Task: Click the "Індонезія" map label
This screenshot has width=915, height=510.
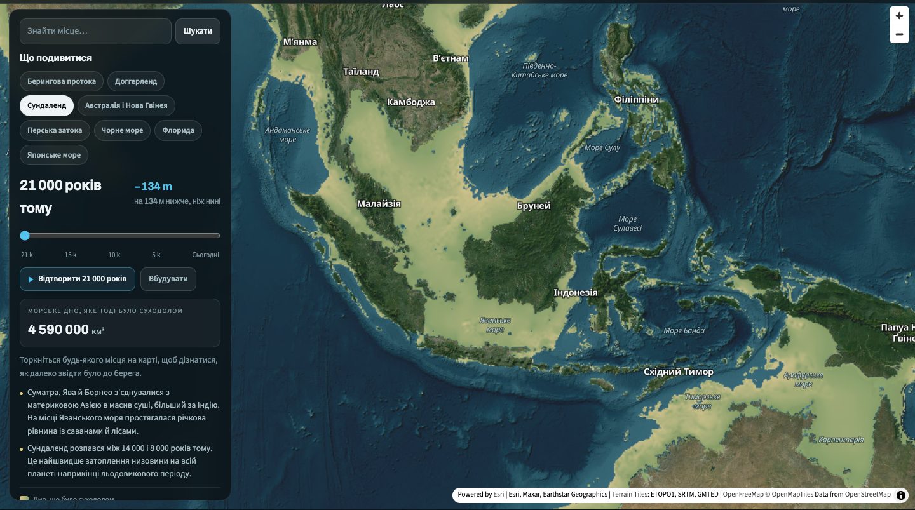Action: tap(576, 293)
